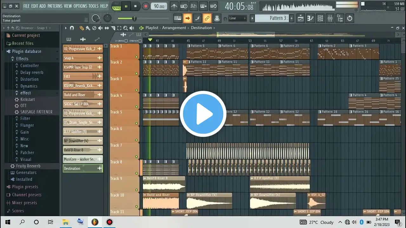The height and width of the screenshot is (228, 406).
Task: Click the circular-arrow undo history icon
Action: (350, 18)
